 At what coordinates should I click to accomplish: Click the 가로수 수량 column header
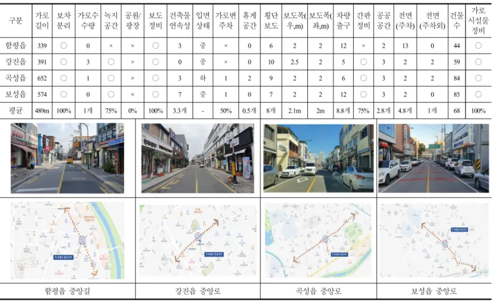88,21
